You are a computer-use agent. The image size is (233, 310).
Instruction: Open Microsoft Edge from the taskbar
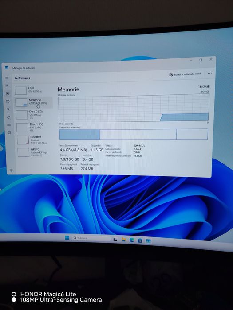click(x=132, y=240)
